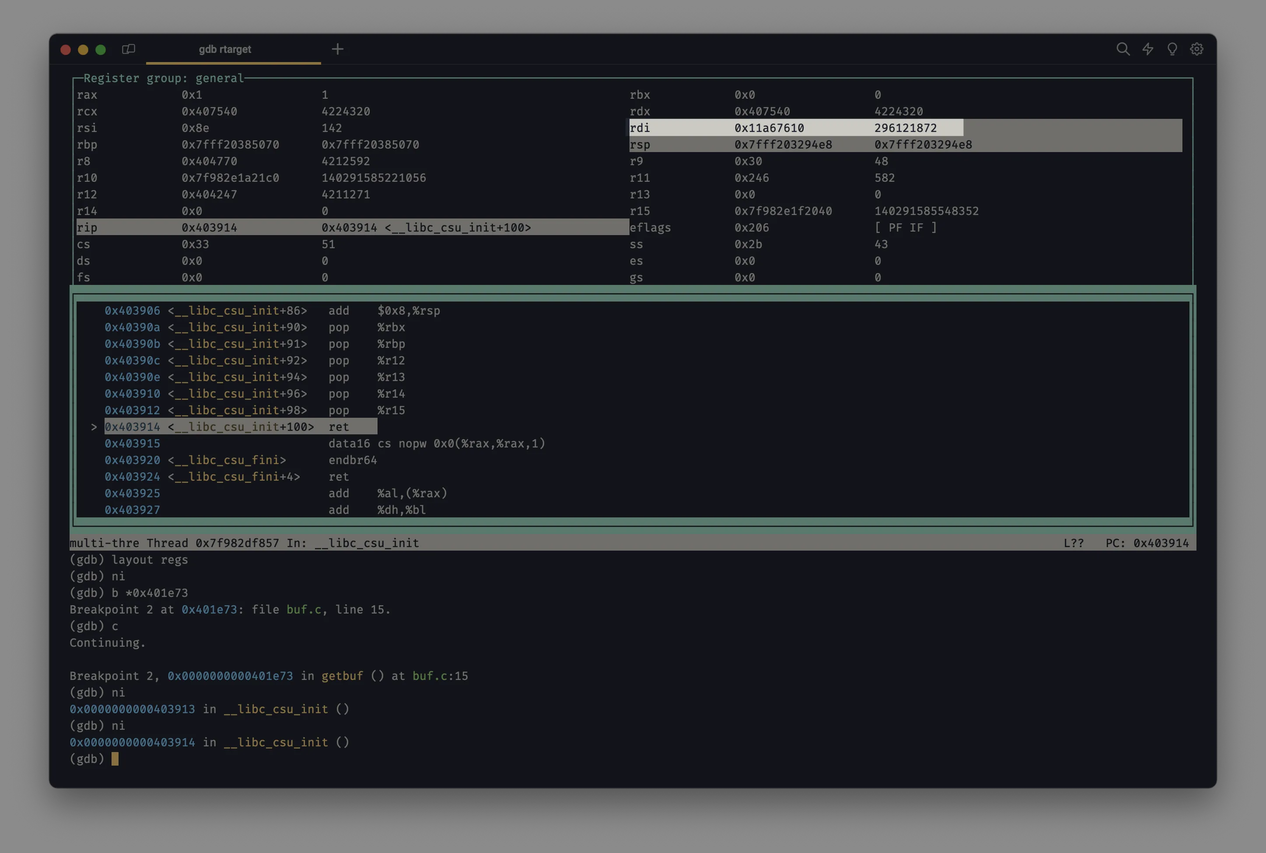
Task: Click the lightning bolt icon
Action: 1148,49
